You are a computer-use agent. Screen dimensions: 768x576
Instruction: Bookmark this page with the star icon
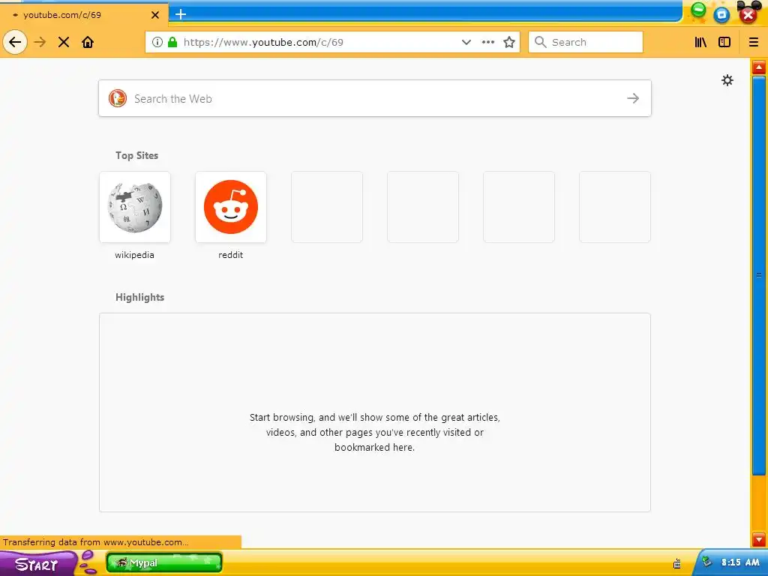pyautogui.click(x=509, y=42)
